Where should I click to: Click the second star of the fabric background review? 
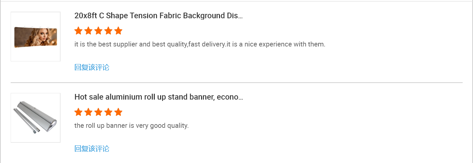88,31
